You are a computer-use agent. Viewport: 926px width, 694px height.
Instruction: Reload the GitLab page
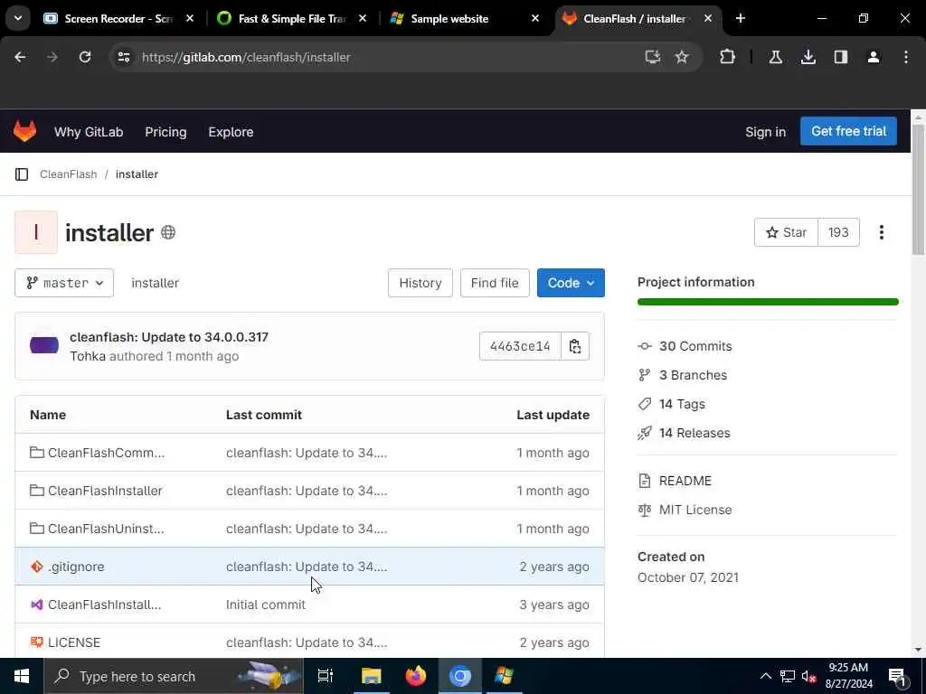(85, 57)
